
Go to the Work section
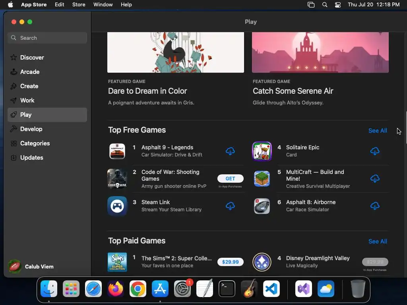click(x=47, y=100)
